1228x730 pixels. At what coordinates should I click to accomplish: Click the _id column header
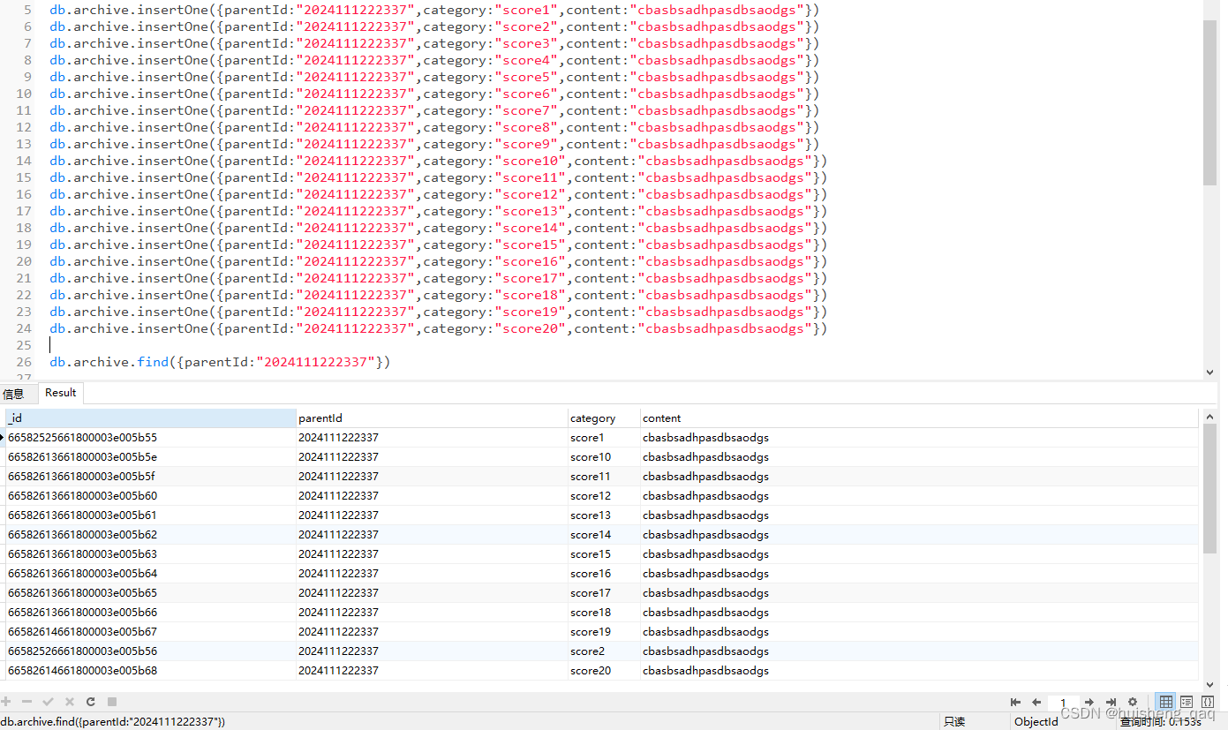[x=151, y=418]
